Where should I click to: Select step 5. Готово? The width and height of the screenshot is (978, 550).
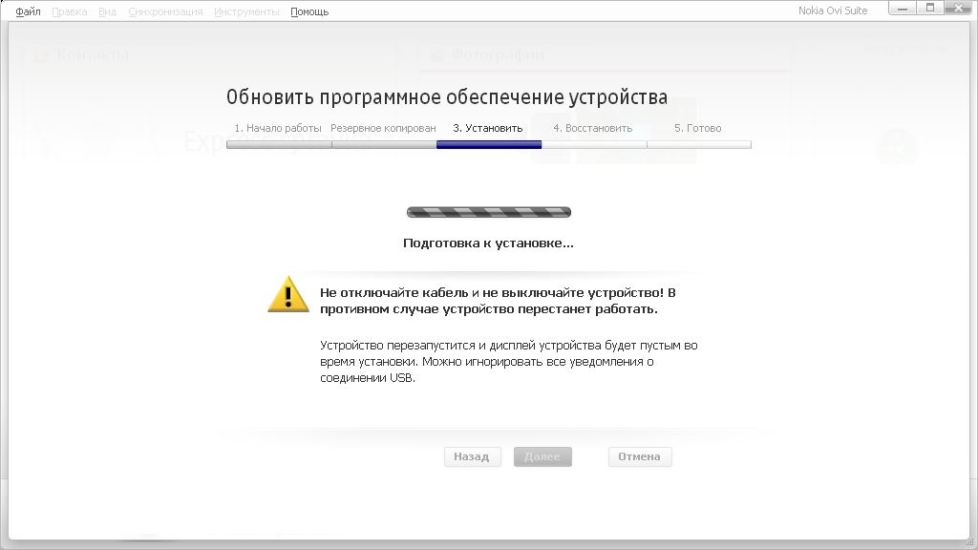coord(698,128)
